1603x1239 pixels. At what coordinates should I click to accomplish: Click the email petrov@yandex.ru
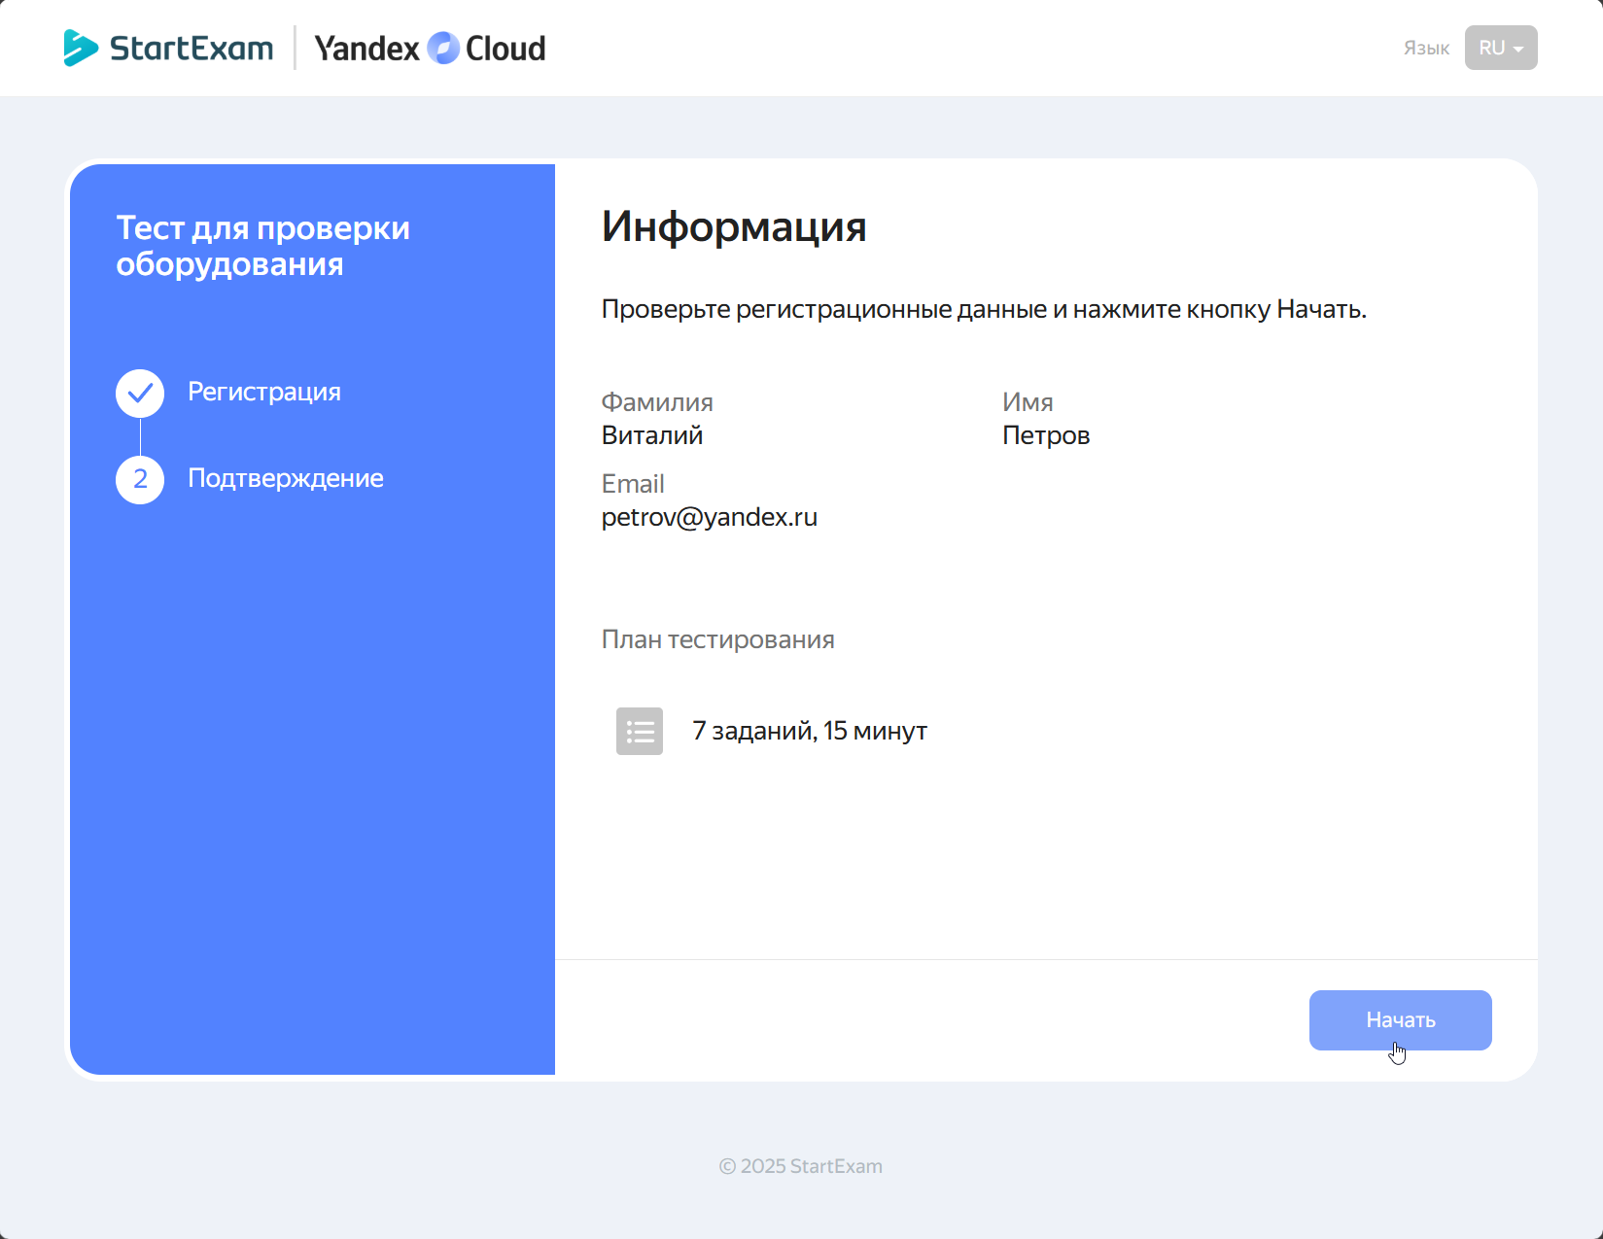point(709,517)
